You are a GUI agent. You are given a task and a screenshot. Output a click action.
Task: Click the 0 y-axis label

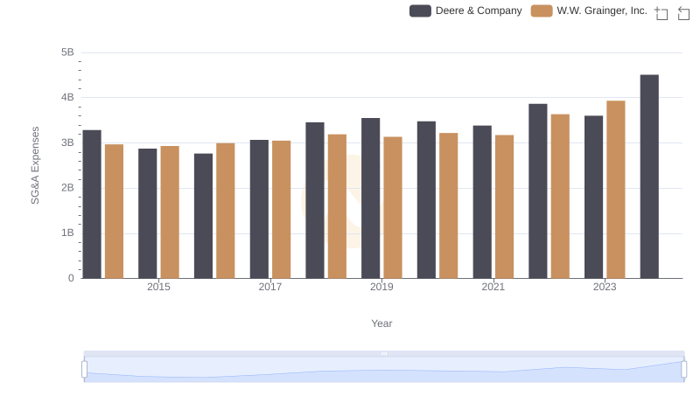click(71, 278)
